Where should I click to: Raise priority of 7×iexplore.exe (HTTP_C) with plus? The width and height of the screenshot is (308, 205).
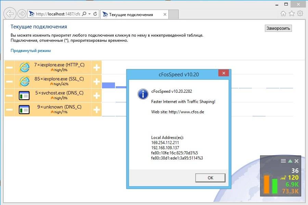(x=97, y=67)
